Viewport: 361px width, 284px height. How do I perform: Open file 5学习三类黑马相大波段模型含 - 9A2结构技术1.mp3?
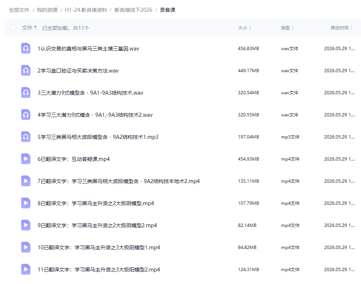pyautogui.click(x=98, y=137)
